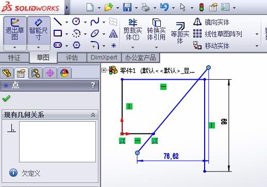Open dropdown under Exit Sketch button
The height and width of the screenshot is (187, 267).
tap(15, 47)
